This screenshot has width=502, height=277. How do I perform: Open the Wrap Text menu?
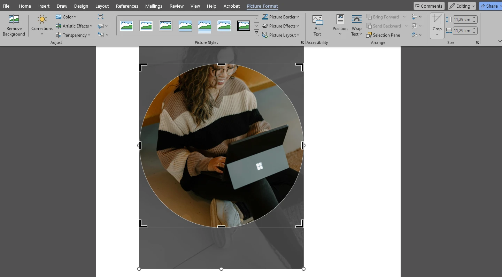[356, 25]
